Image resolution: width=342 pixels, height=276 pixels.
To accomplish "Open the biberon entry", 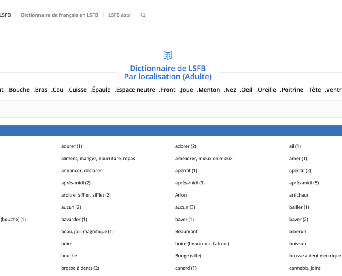I will pos(297,232).
